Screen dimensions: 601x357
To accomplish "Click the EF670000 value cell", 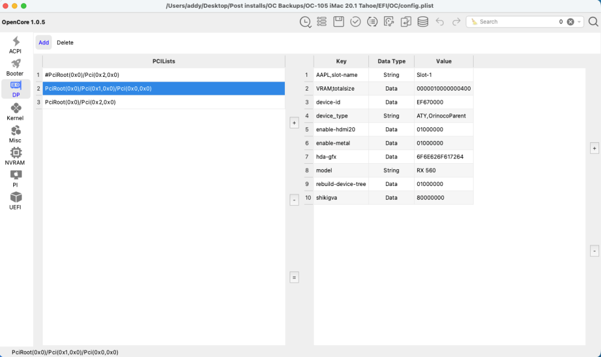I will point(444,102).
